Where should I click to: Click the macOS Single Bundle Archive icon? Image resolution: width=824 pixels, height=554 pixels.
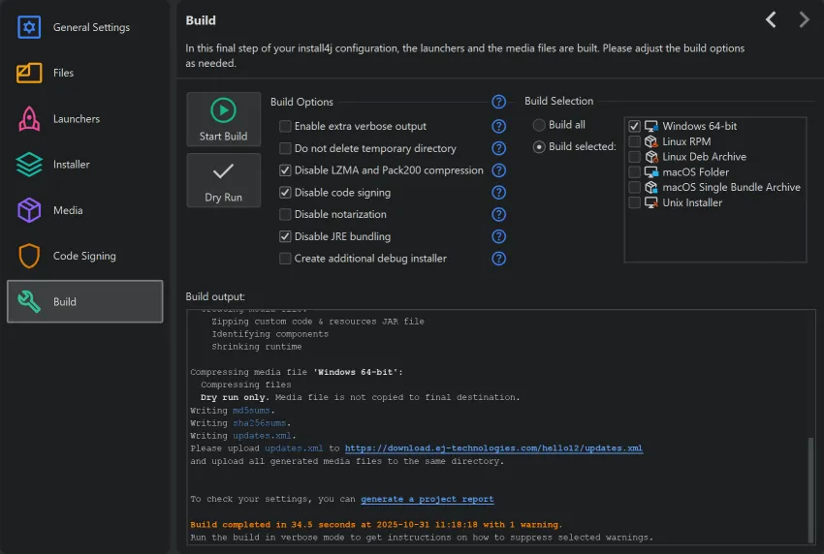click(651, 187)
